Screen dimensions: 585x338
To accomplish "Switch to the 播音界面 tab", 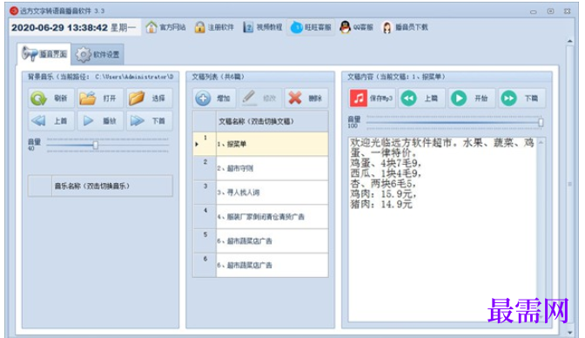I will pyautogui.click(x=44, y=54).
